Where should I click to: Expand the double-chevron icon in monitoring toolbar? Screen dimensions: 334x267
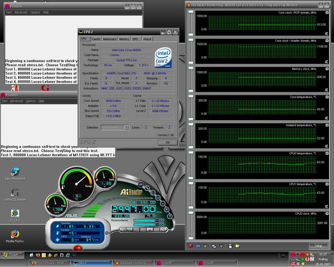(221, 246)
